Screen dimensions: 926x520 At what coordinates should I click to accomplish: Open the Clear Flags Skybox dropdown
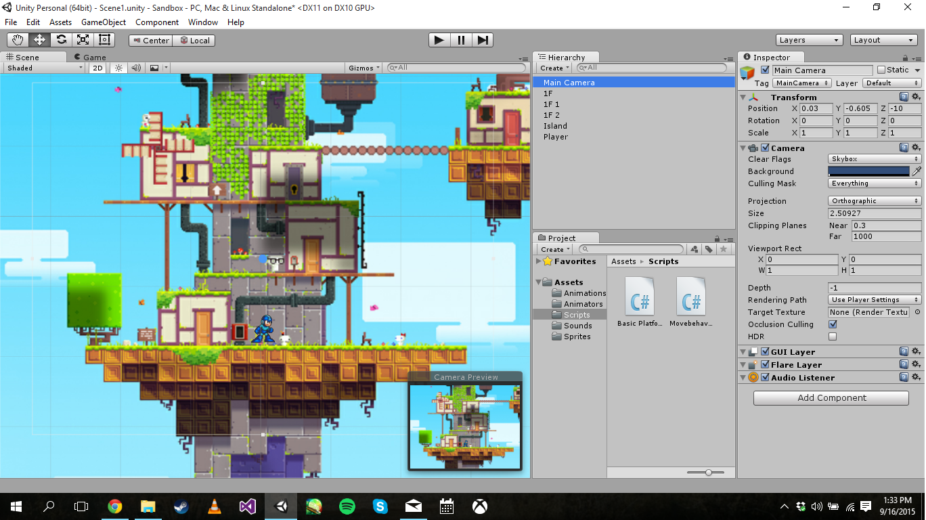875,159
